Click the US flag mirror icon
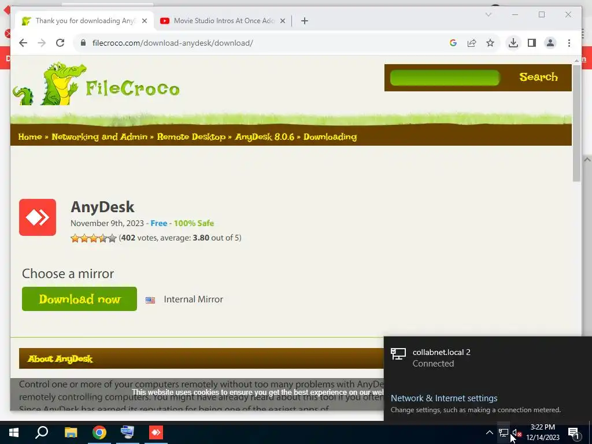 [x=150, y=300]
